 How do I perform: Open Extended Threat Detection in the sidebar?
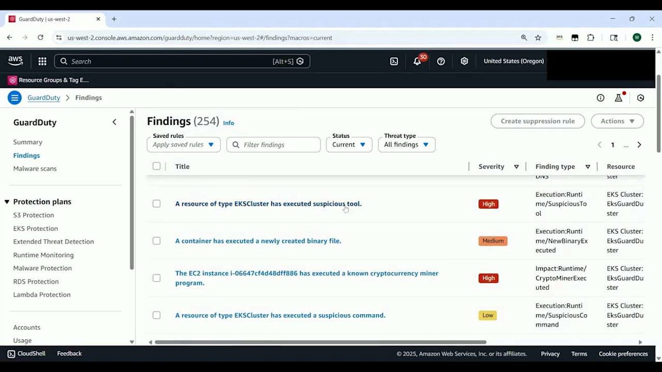(54, 241)
